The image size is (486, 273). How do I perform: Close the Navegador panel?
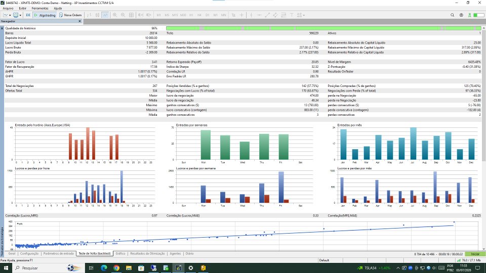79,21
